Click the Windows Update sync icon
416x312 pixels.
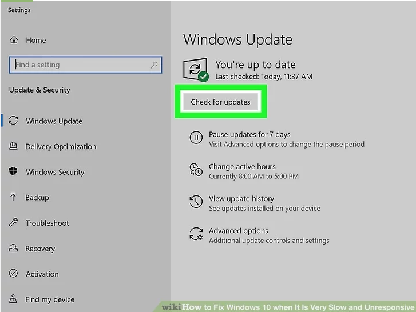tap(14, 121)
